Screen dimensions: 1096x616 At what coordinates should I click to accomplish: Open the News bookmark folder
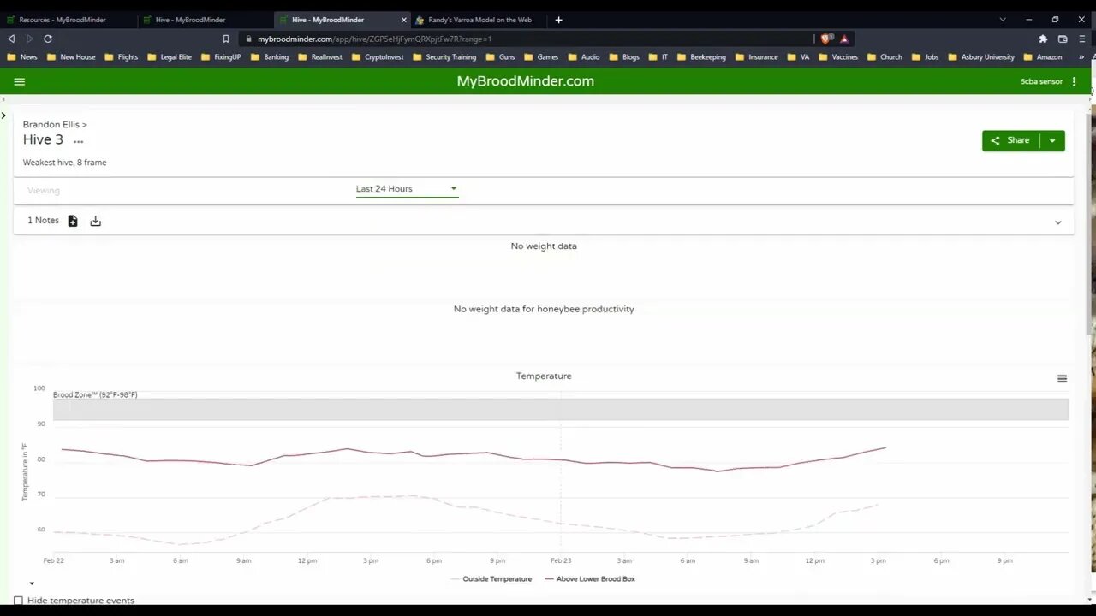coord(22,57)
